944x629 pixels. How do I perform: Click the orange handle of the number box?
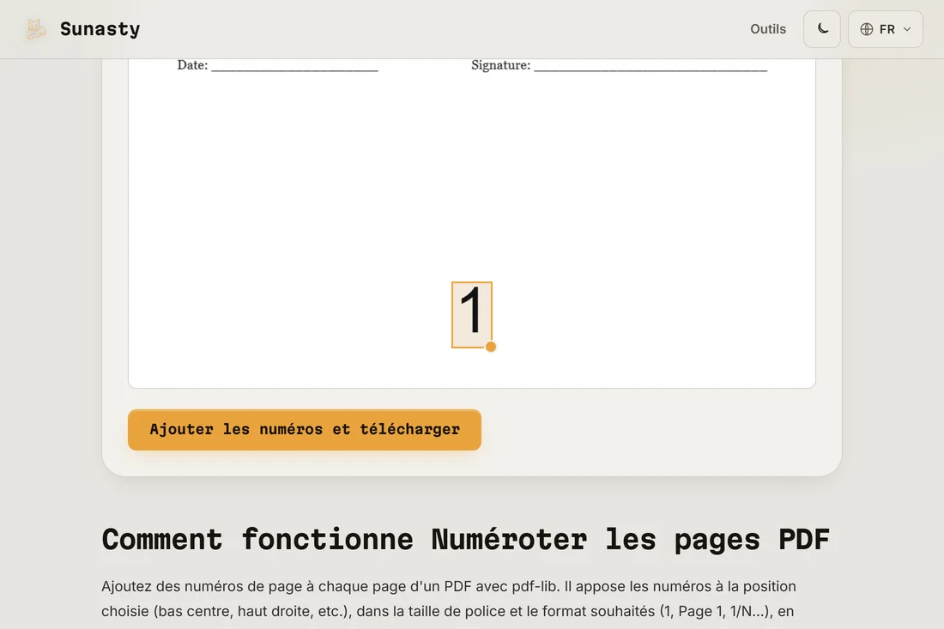pyautogui.click(x=491, y=347)
